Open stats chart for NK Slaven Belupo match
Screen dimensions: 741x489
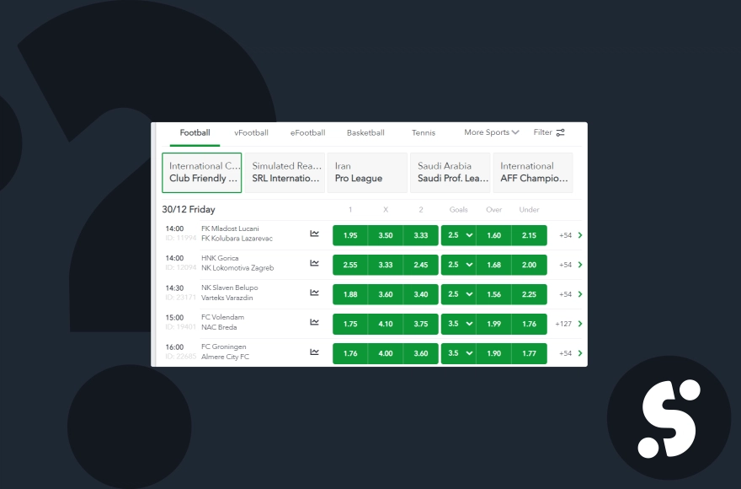tap(314, 293)
